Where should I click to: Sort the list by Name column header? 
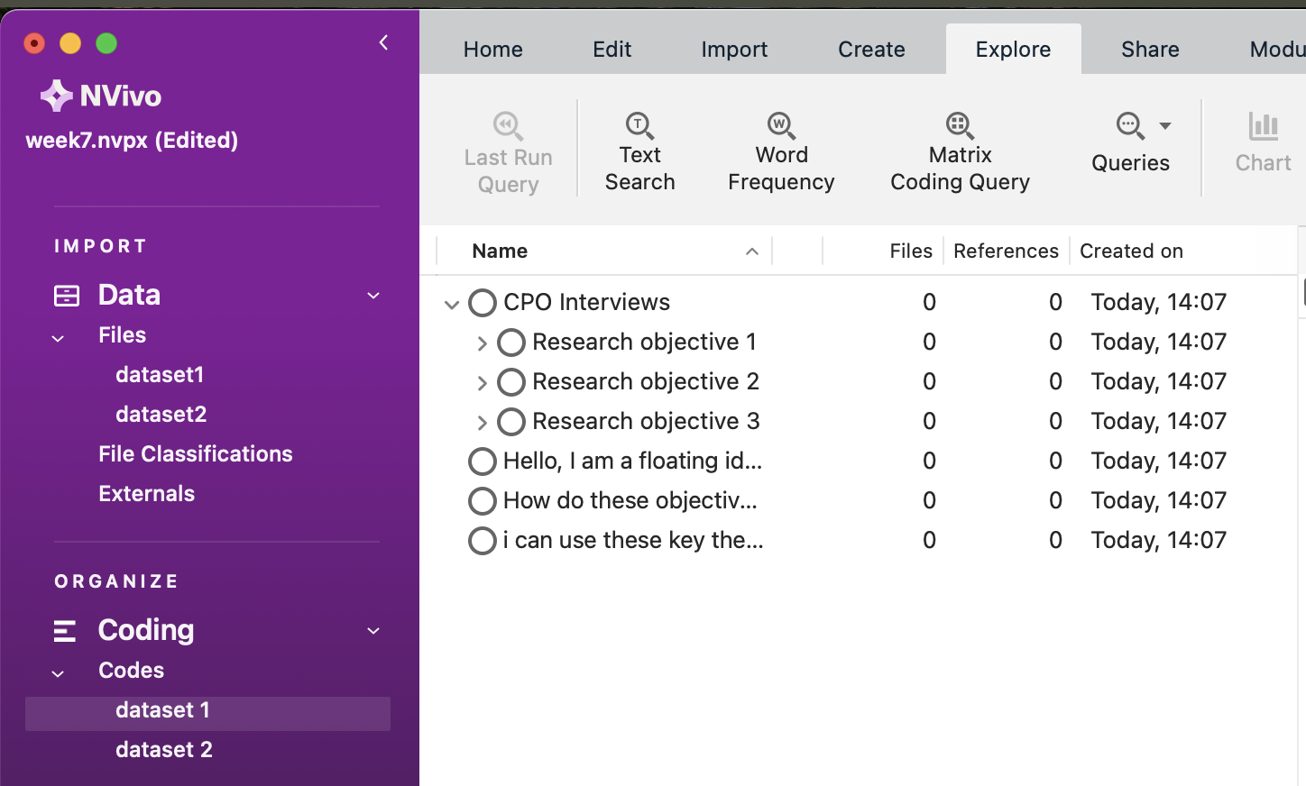point(500,251)
